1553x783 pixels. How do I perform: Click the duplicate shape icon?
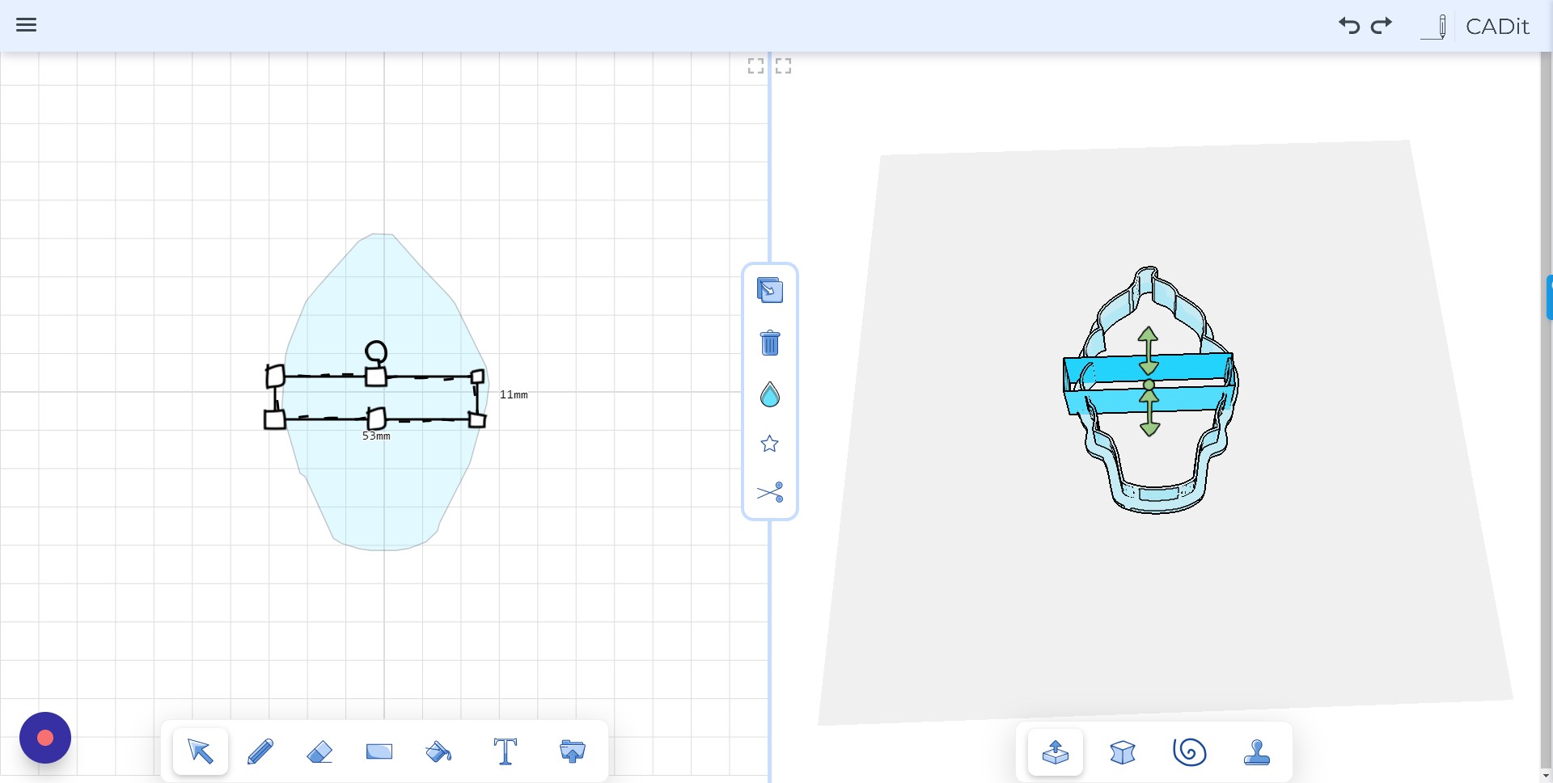770,290
